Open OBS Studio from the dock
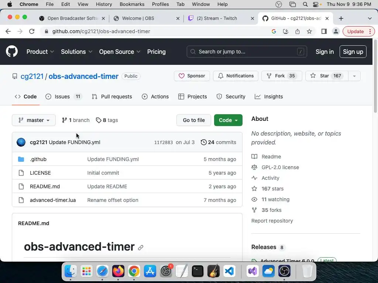378x283 pixels. click(284, 271)
